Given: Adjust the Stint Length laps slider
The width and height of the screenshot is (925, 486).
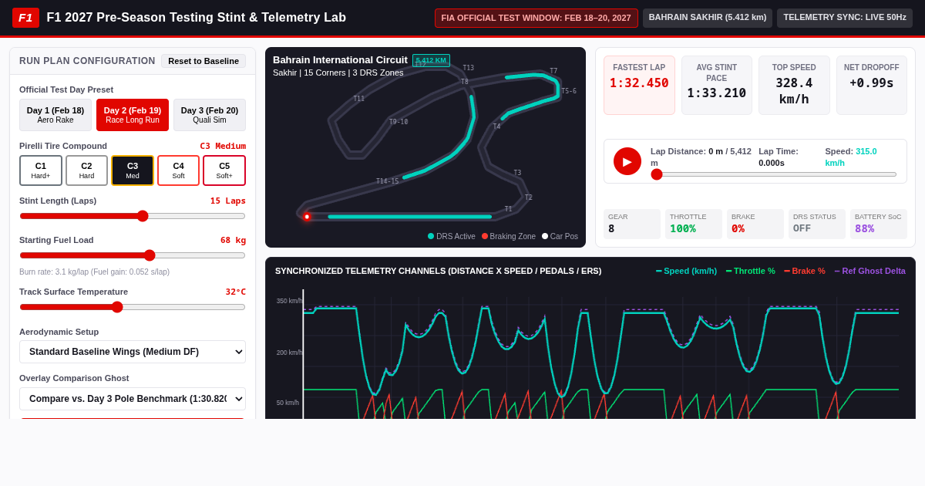Looking at the screenshot, I should (x=133, y=216).
